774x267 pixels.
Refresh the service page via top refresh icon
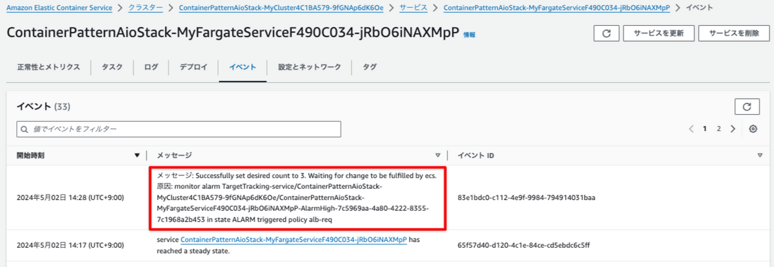pyautogui.click(x=606, y=34)
